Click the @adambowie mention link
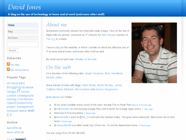Screen dimensions: 186x140 [x=62, y=109]
